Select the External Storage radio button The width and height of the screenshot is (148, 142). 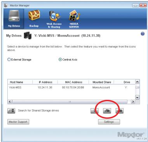coord(9,60)
